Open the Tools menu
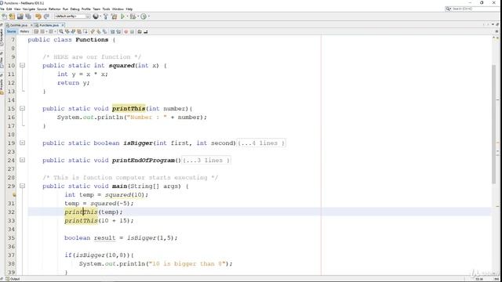The height and width of the screenshot is (282, 502). pyautogui.click(x=106, y=9)
